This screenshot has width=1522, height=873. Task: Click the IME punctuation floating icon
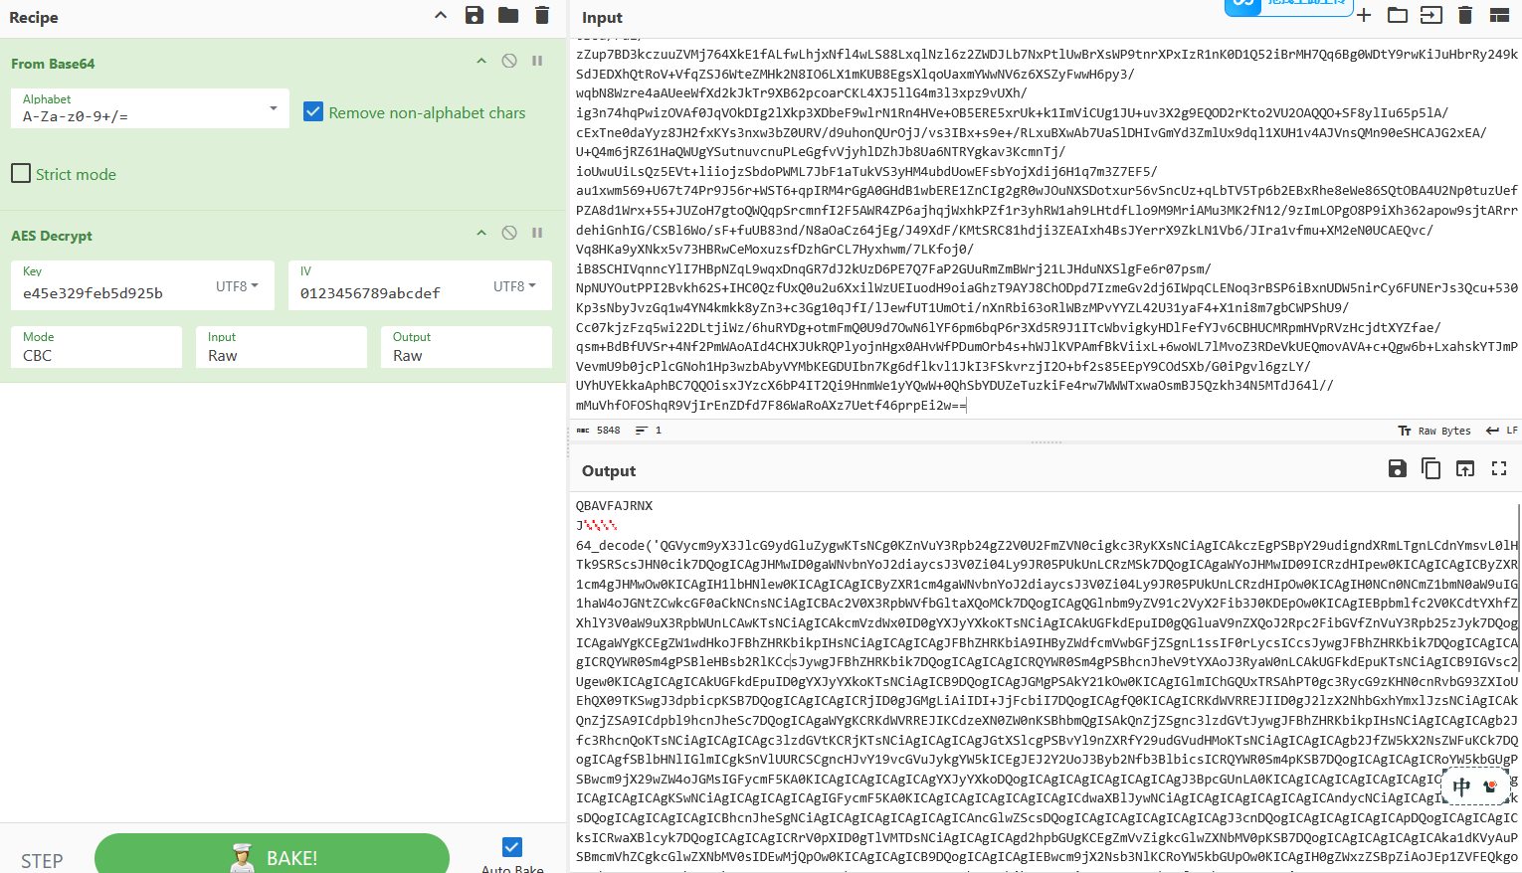point(1490,786)
